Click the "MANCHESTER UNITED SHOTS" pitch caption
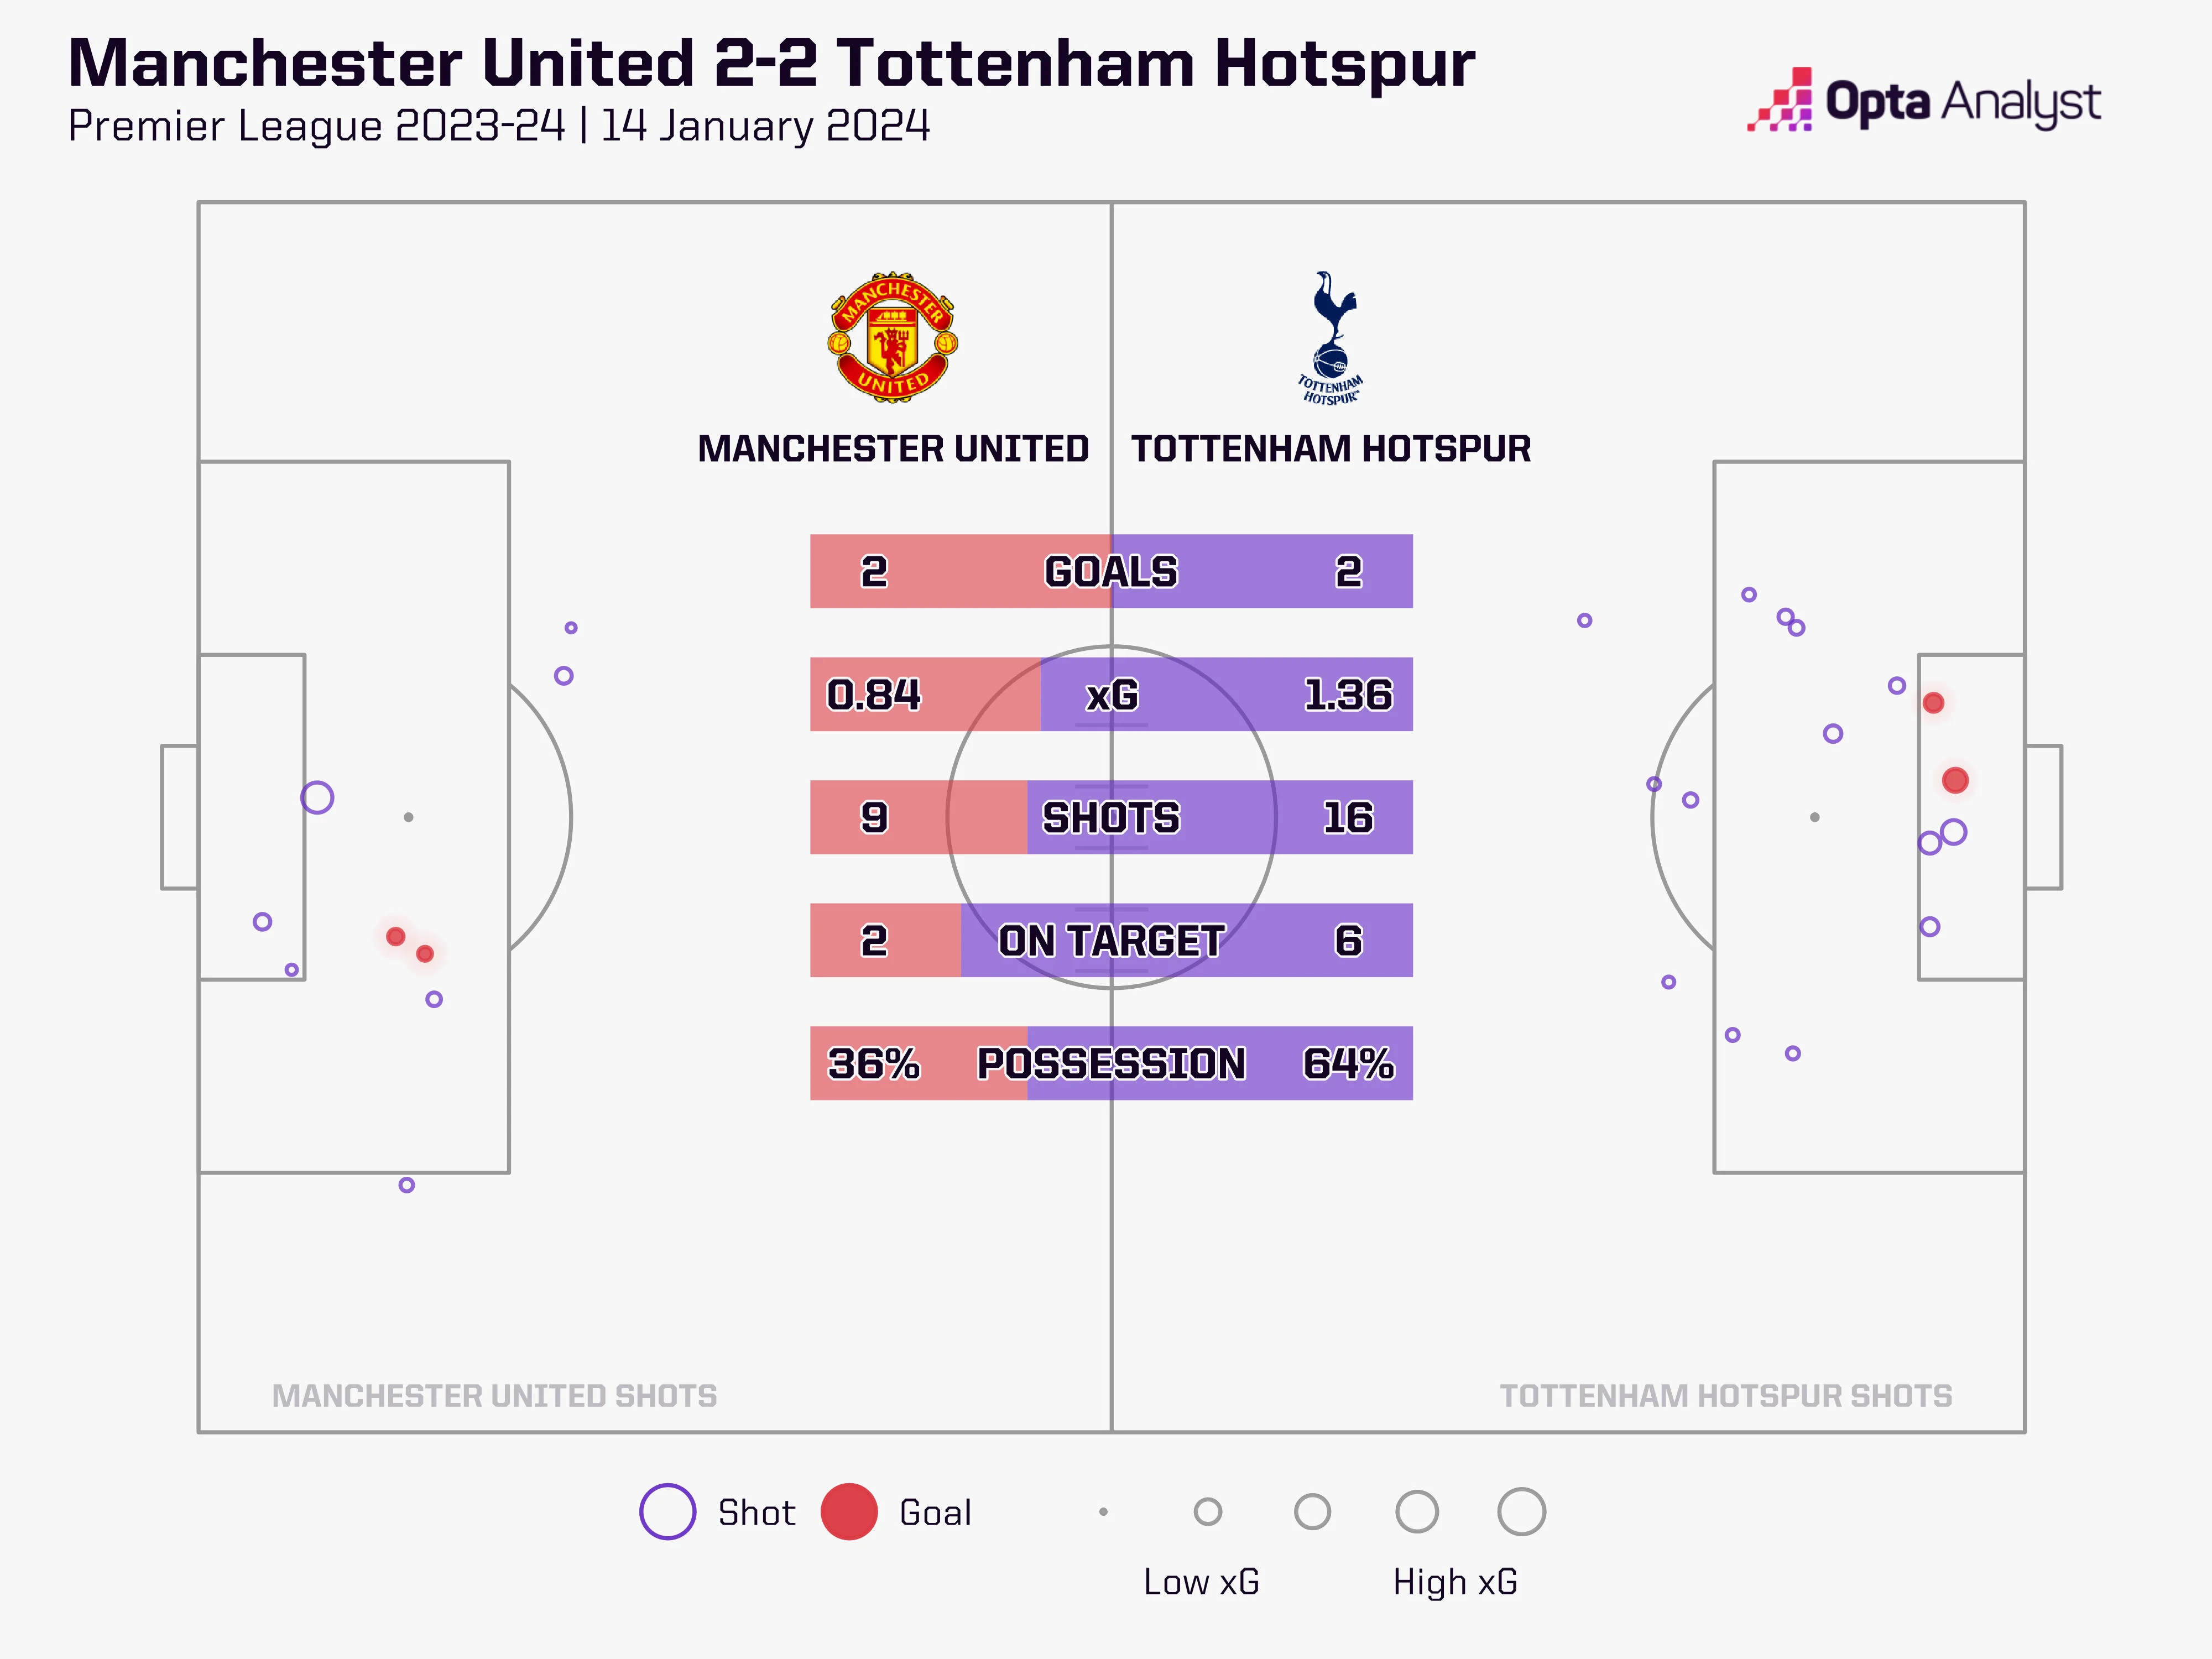The image size is (2212, 1659). pyautogui.click(x=494, y=1396)
